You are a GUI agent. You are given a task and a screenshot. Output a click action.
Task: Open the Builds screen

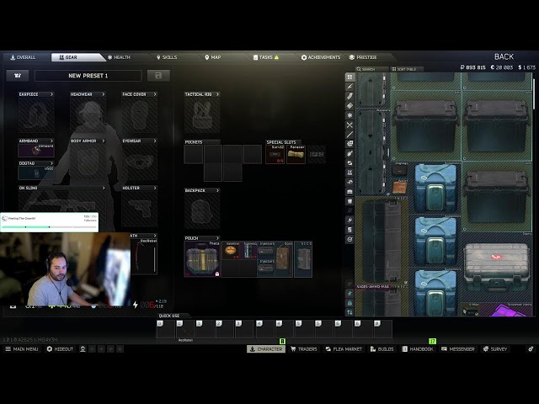pos(382,349)
